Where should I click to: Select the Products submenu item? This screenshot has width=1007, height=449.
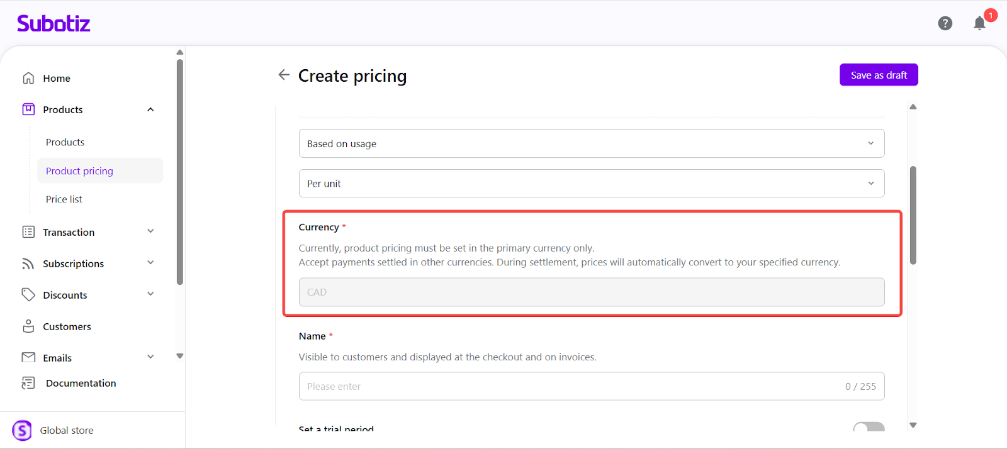point(65,142)
